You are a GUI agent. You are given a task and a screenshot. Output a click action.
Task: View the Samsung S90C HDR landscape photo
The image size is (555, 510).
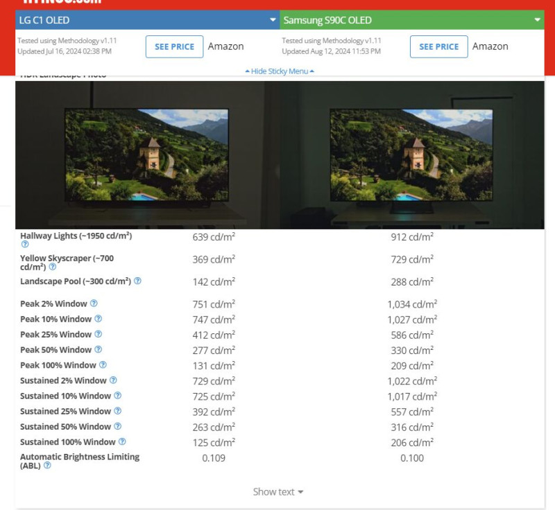411,155
